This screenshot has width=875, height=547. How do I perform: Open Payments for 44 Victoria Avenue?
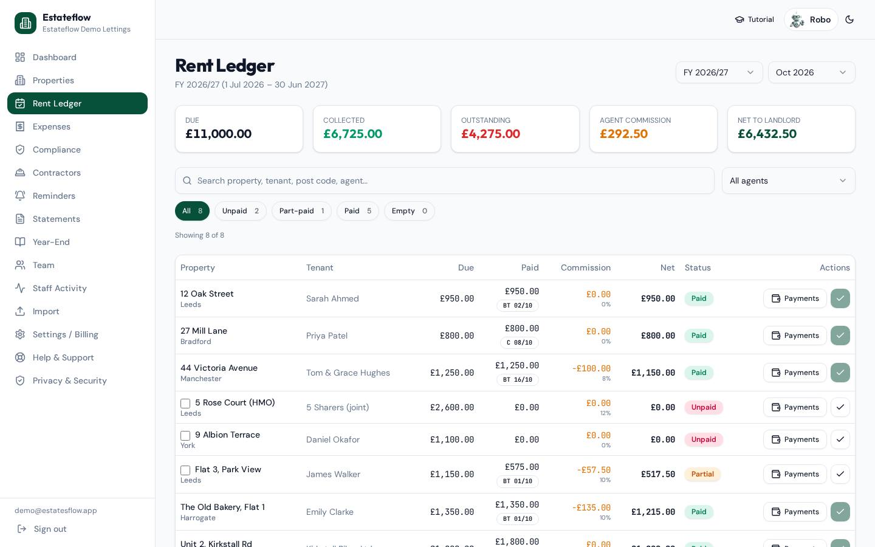(795, 373)
